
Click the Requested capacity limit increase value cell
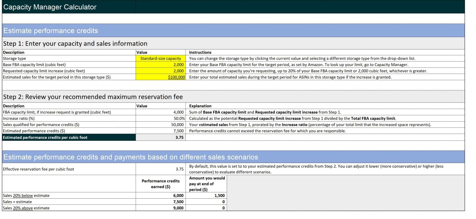(x=161, y=71)
